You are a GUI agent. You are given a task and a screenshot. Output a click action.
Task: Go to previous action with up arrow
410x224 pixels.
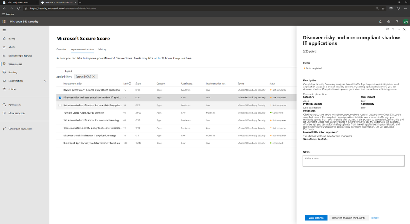pos(393,29)
